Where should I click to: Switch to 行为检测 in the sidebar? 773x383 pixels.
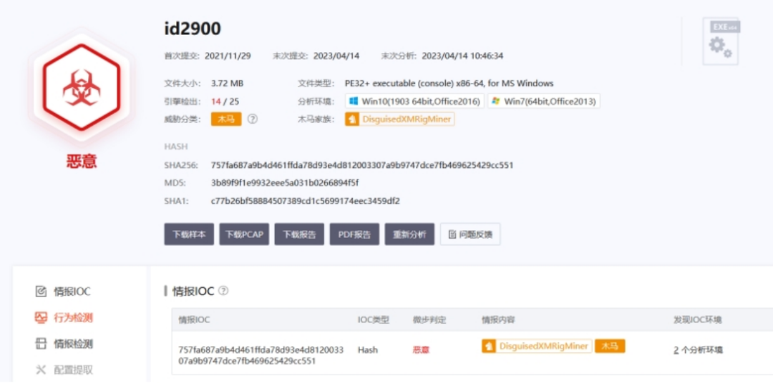pos(73,317)
